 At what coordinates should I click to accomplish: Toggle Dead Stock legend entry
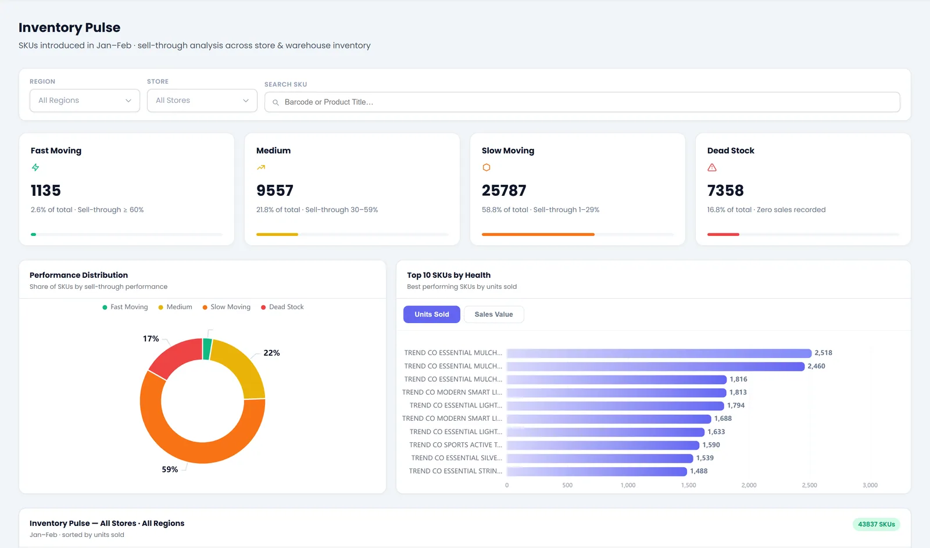tap(282, 307)
